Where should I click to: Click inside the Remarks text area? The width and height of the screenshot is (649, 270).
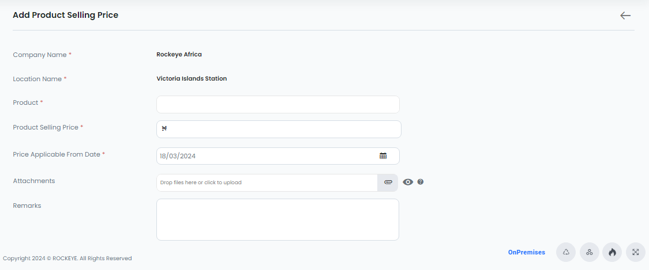(277, 220)
